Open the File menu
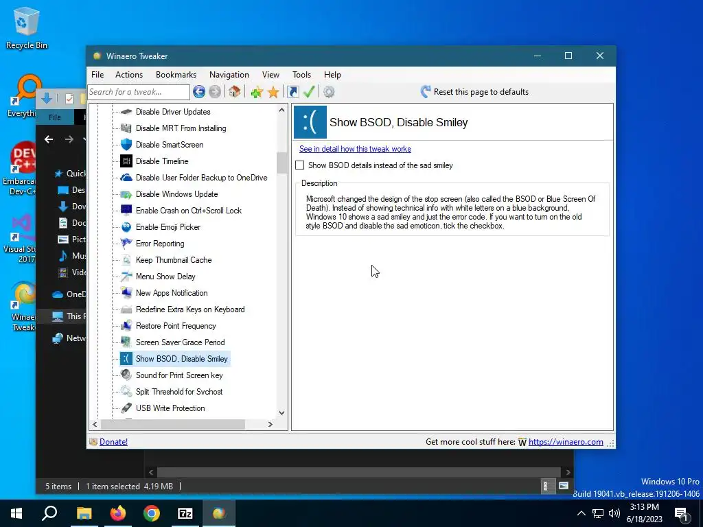The image size is (703, 527). [x=97, y=74]
